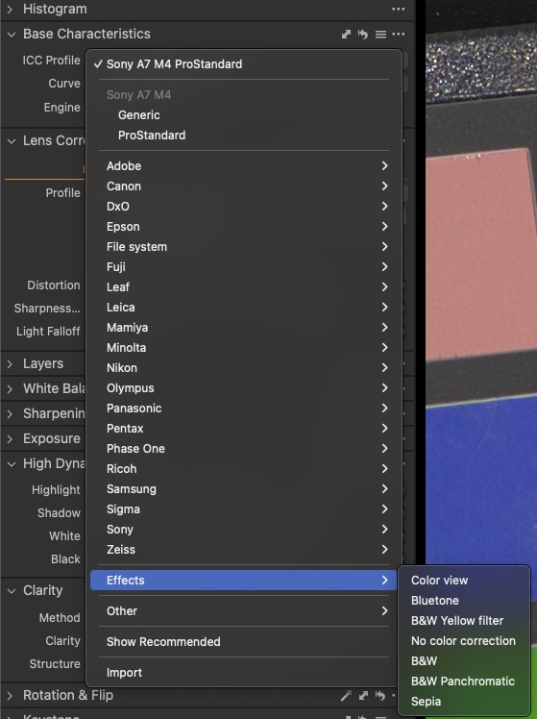Click Rotation & Flip auto-adjust wand icon
The image size is (537, 719).
coord(346,696)
